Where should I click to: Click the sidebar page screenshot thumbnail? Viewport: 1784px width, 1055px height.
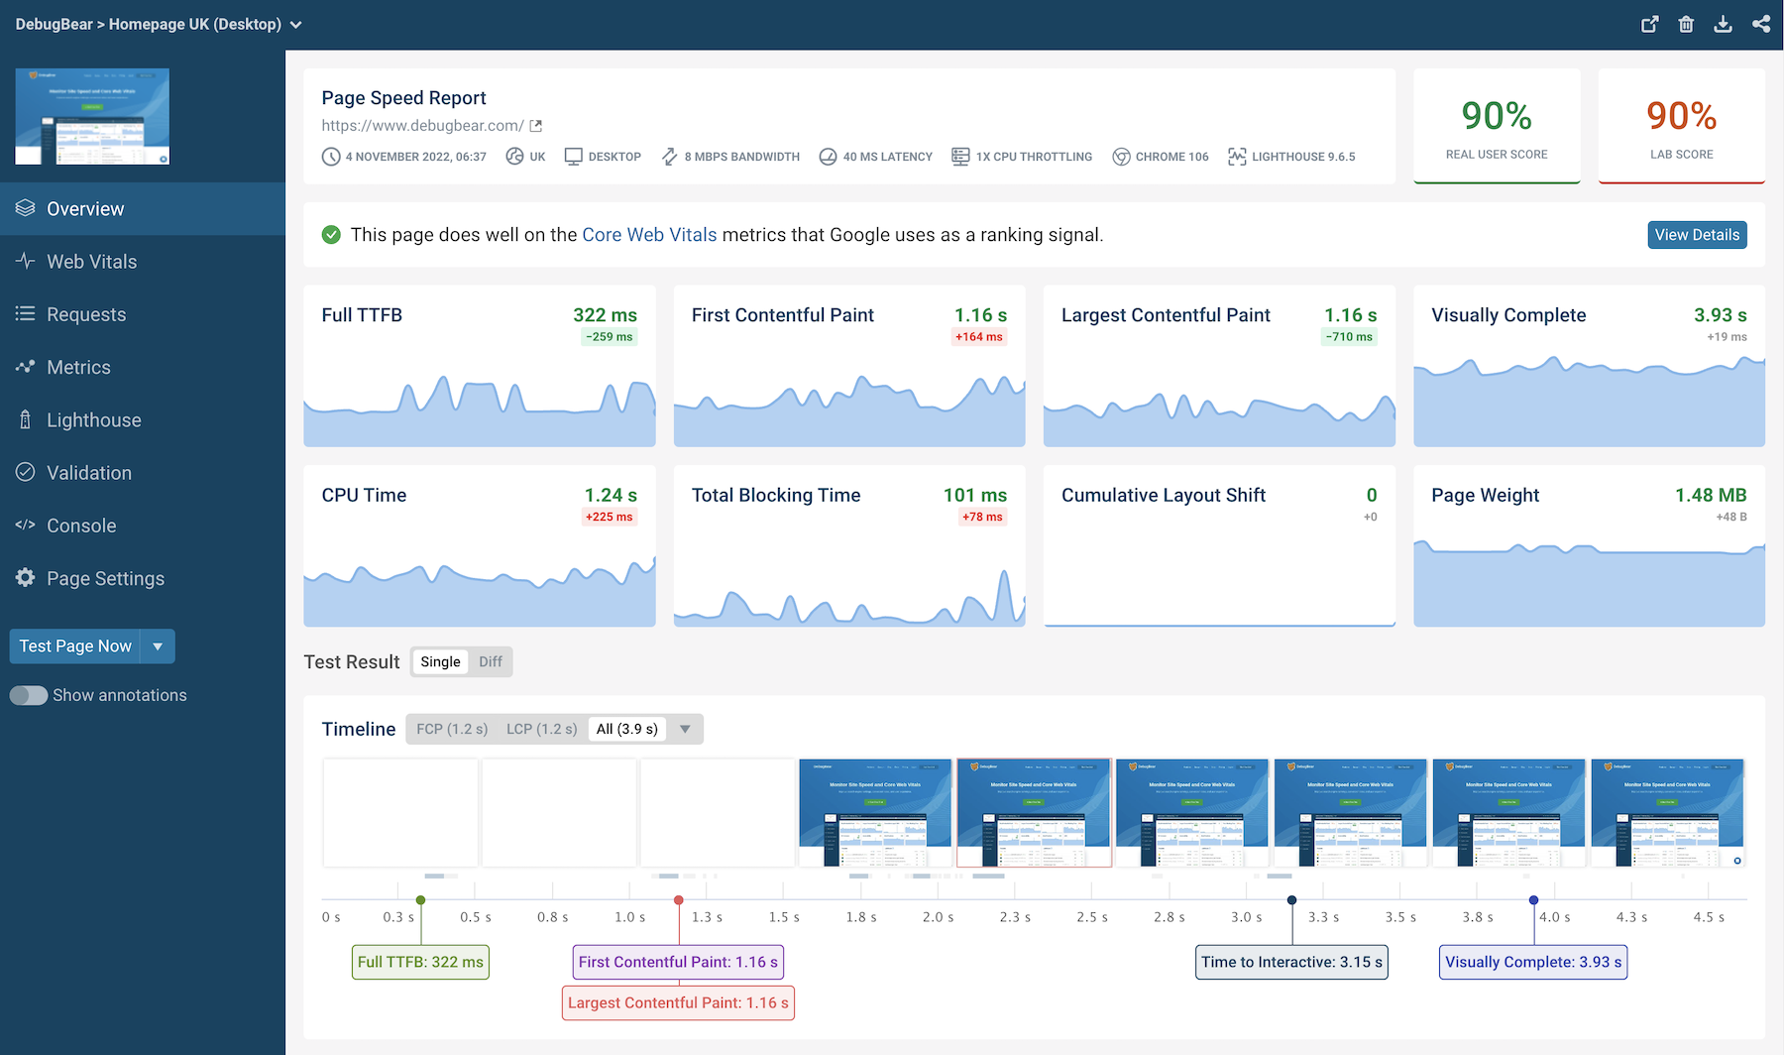click(92, 116)
